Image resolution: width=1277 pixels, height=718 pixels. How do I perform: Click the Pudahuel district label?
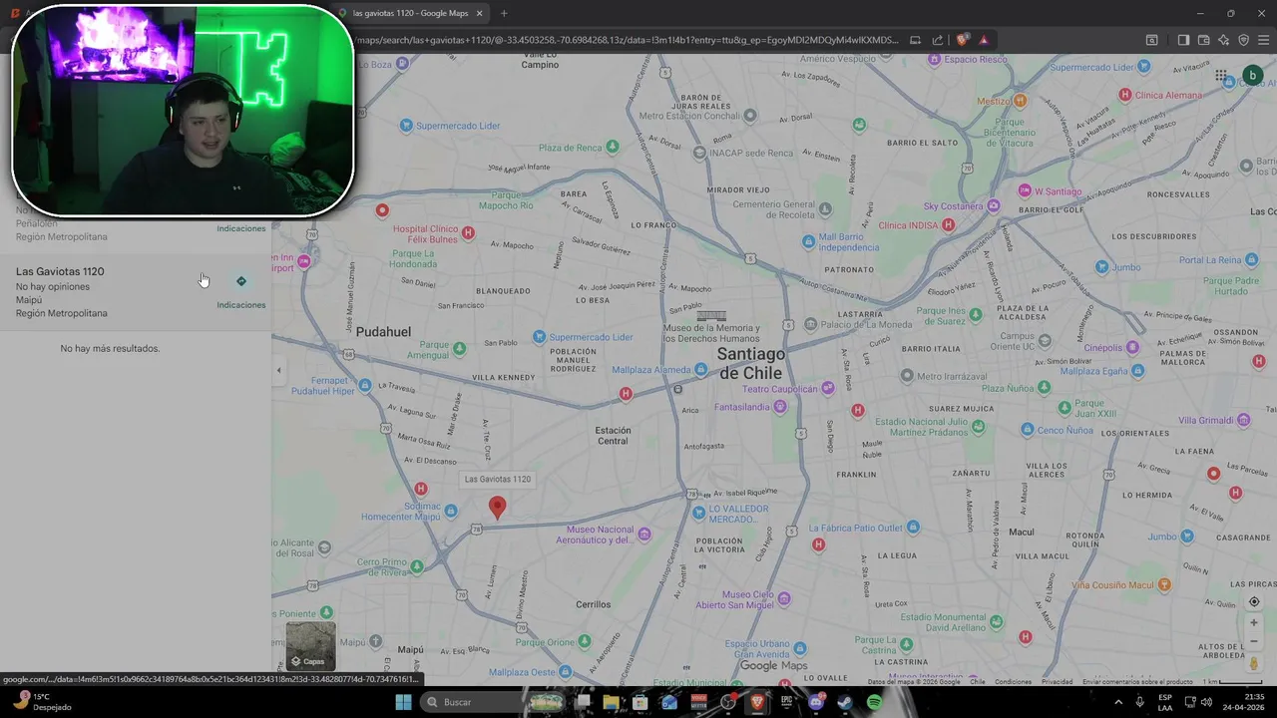click(383, 331)
